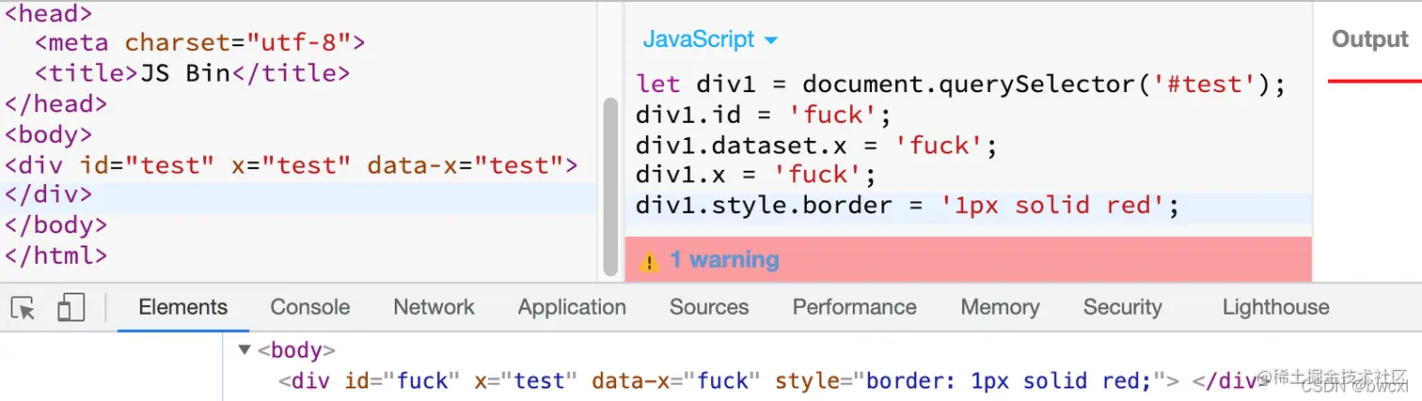Click the closing html tag line

tap(56, 254)
